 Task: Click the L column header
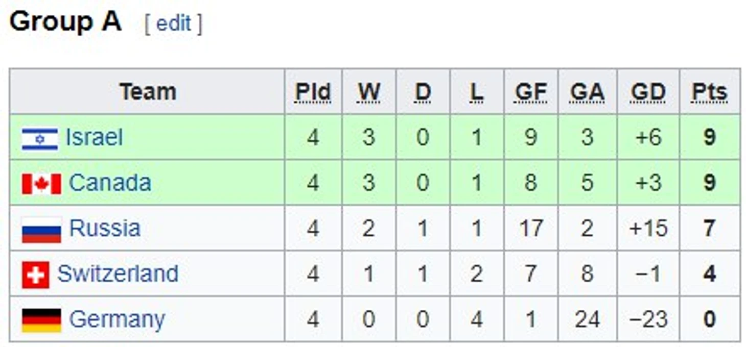coord(476,92)
